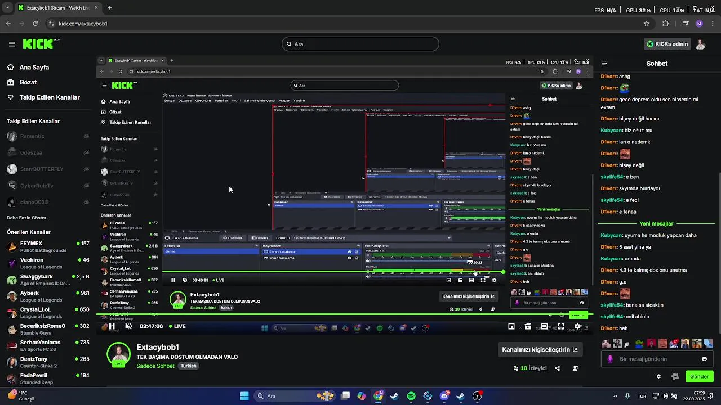This screenshot has height=405, width=721.
Task: Go back in browser history
Action: pos(8,24)
